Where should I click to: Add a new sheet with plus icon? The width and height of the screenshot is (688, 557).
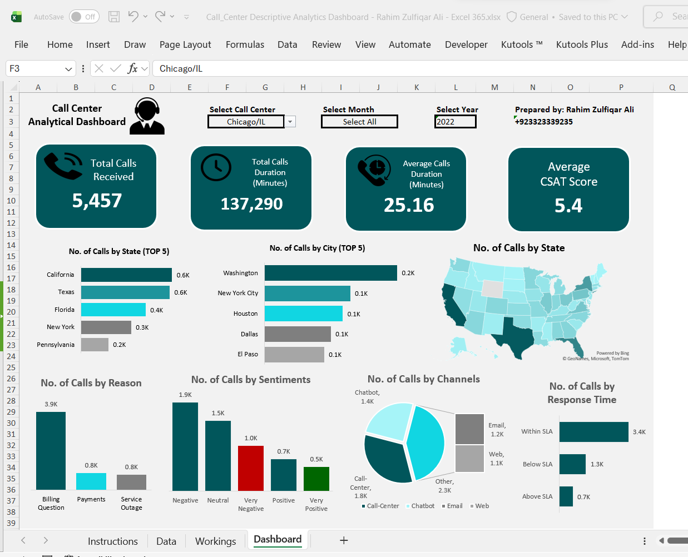pos(344,540)
